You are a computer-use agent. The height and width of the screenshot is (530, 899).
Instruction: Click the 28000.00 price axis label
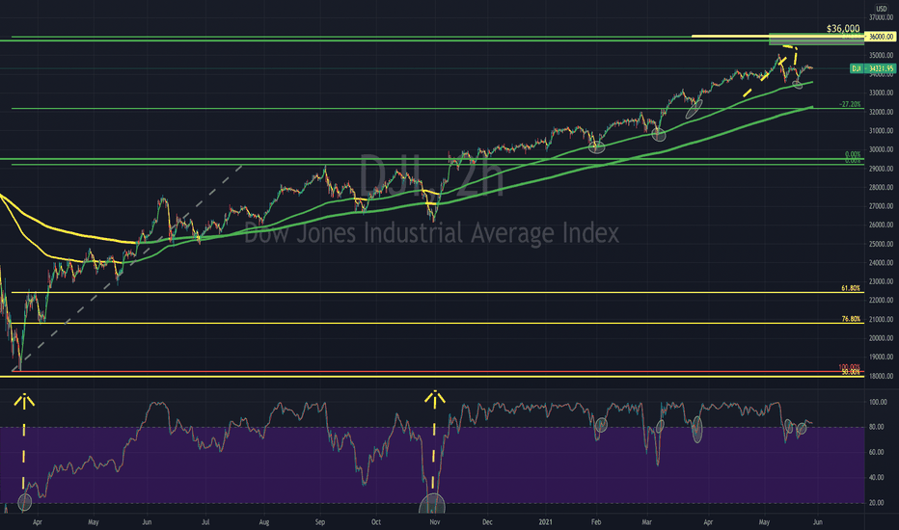[882, 187]
